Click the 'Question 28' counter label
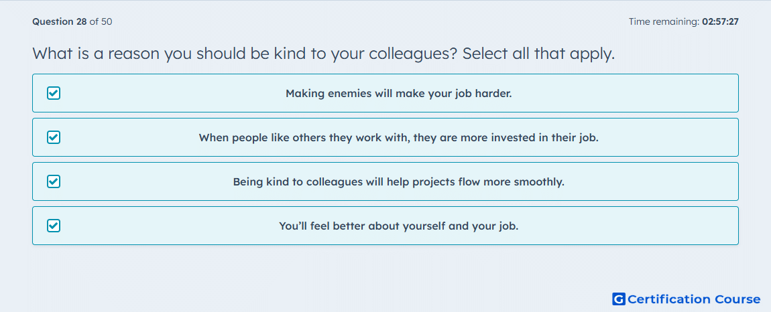Image resolution: width=771 pixels, height=312 pixels. point(60,21)
